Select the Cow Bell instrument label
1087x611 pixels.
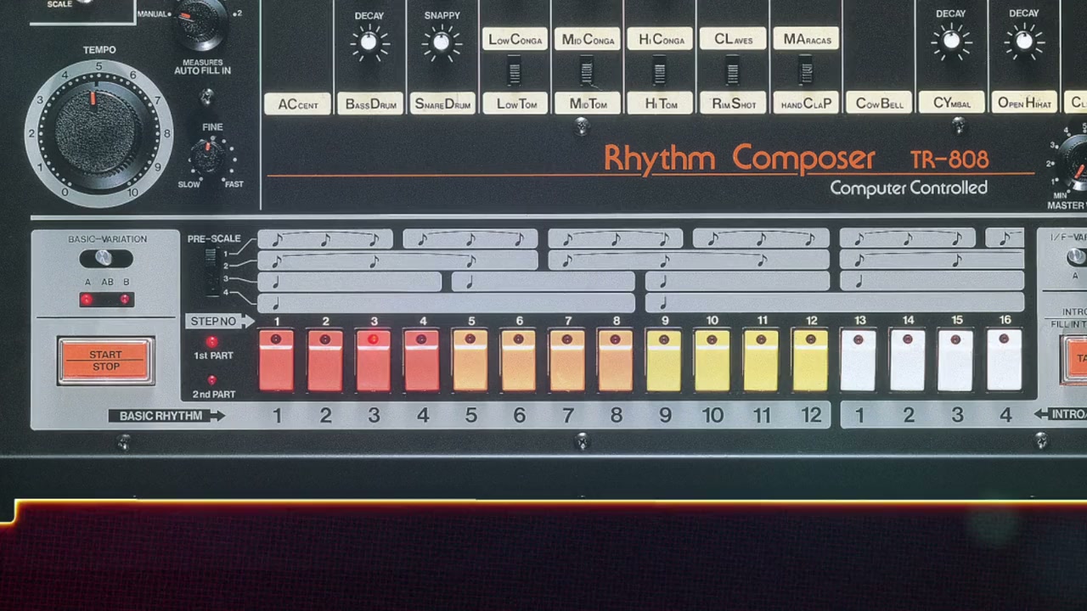[880, 104]
